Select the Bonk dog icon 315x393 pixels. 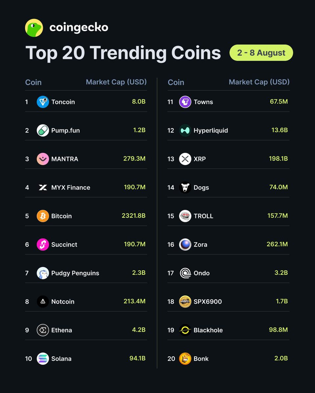point(185,359)
